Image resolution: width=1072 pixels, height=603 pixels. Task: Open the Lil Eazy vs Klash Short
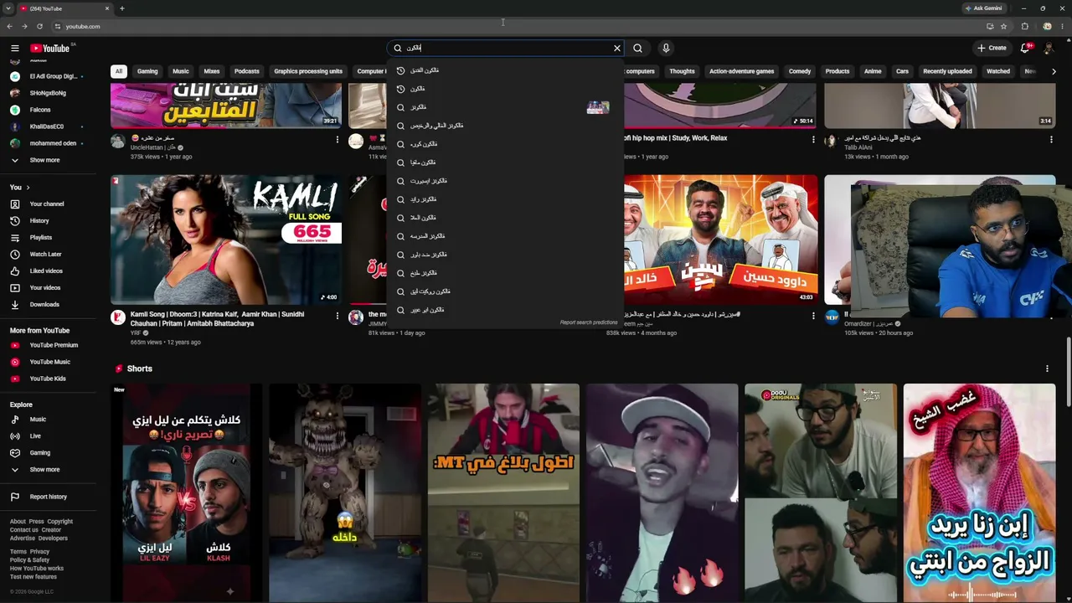[186, 492]
